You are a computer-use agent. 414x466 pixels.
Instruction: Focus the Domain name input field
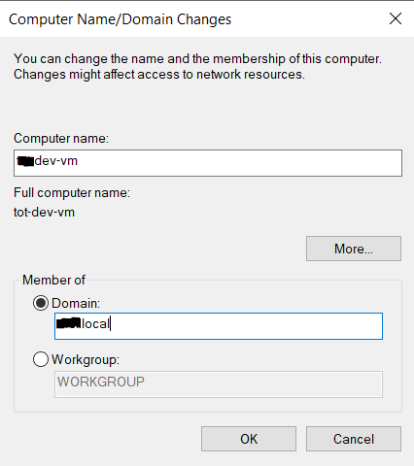[219, 326]
